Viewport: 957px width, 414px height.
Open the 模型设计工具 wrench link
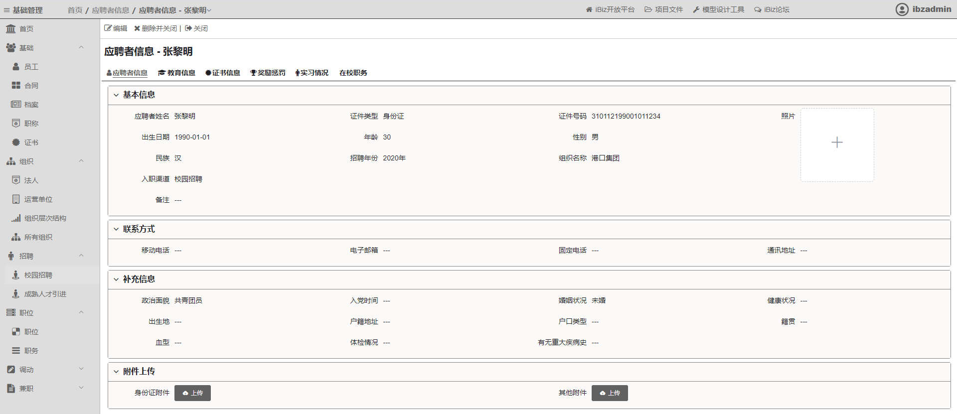[718, 9]
